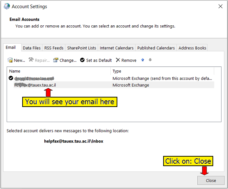This screenshot has height=189, width=228.
Task: Switch to Address Books tab
Action: [x=192, y=48]
